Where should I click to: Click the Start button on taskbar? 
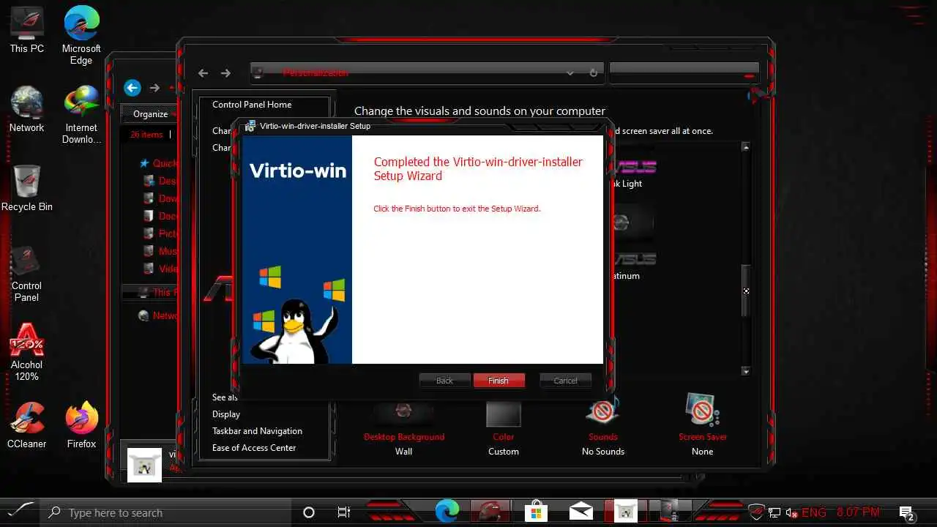point(20,512)
